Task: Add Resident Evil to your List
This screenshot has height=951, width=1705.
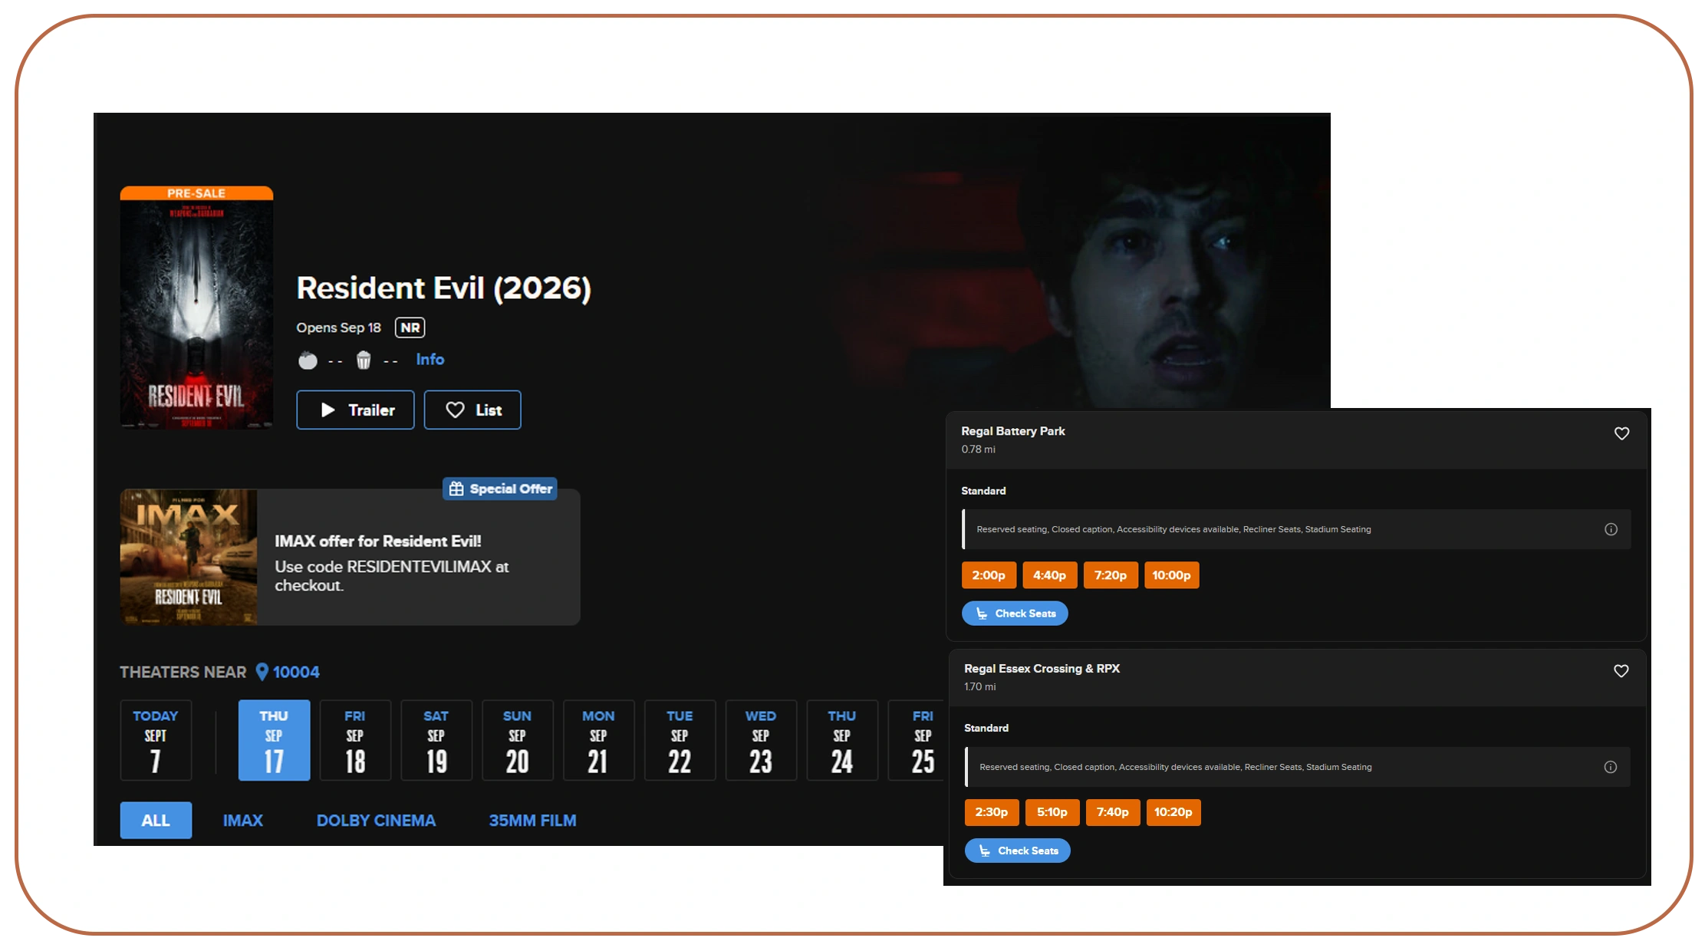Action: pos(472,410)
